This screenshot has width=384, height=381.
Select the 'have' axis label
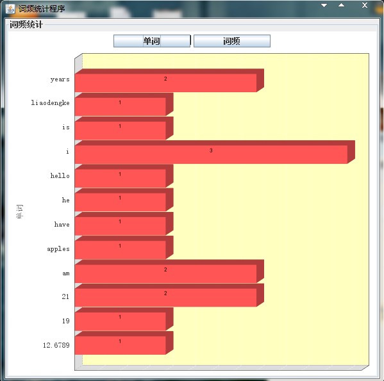[x=62, y=224]
